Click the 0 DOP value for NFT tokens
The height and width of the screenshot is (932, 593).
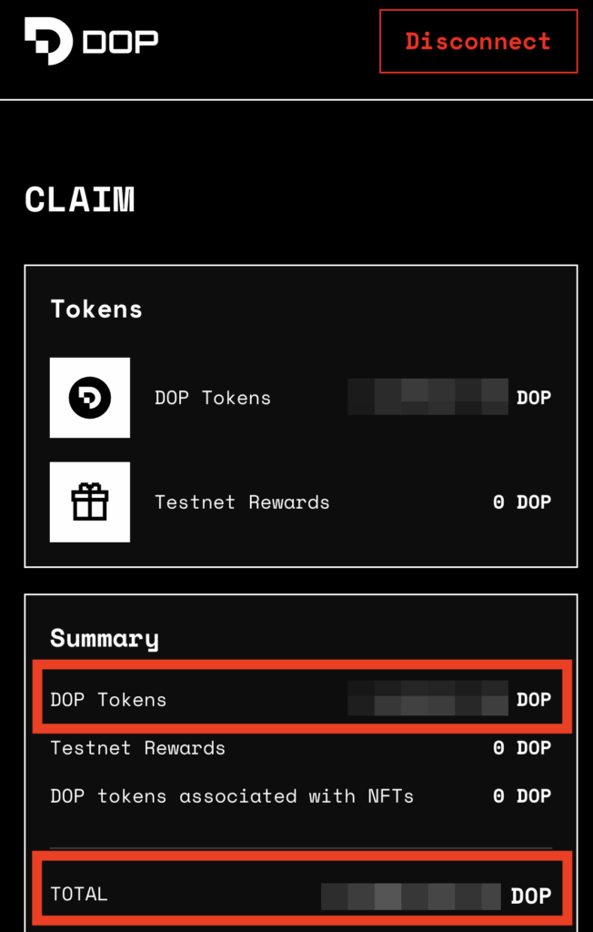point(522,795)
